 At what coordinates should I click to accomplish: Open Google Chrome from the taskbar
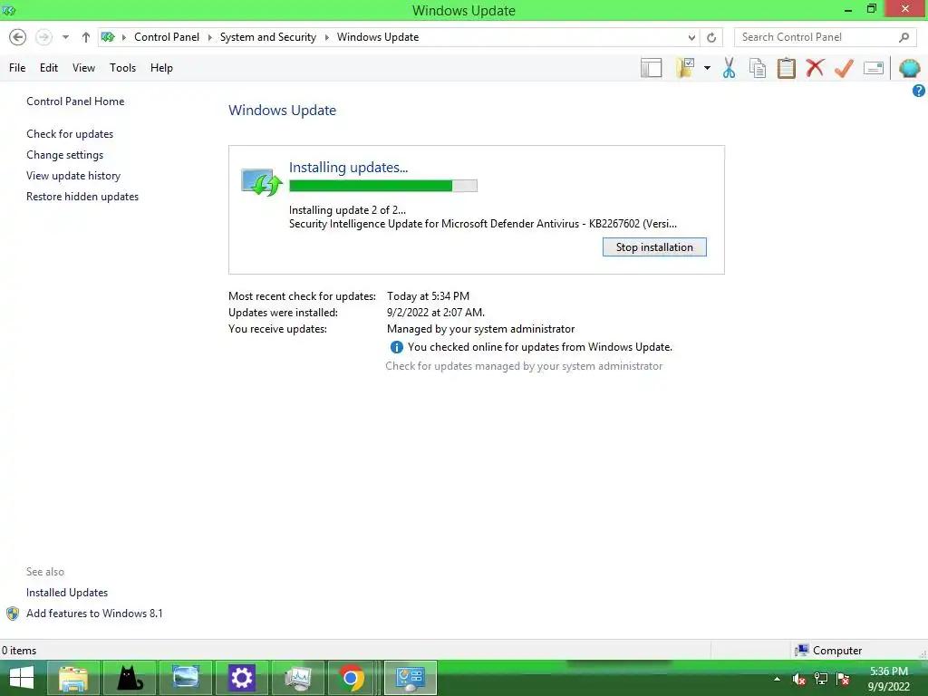352,678
